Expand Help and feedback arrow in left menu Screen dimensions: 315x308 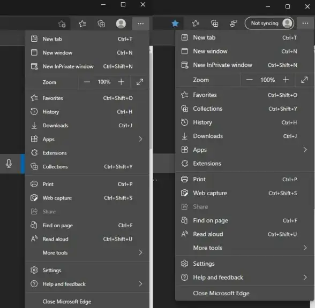click(x=140, y=284)
